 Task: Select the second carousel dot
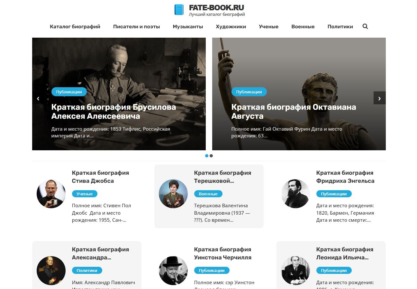[x=211, y=156]
